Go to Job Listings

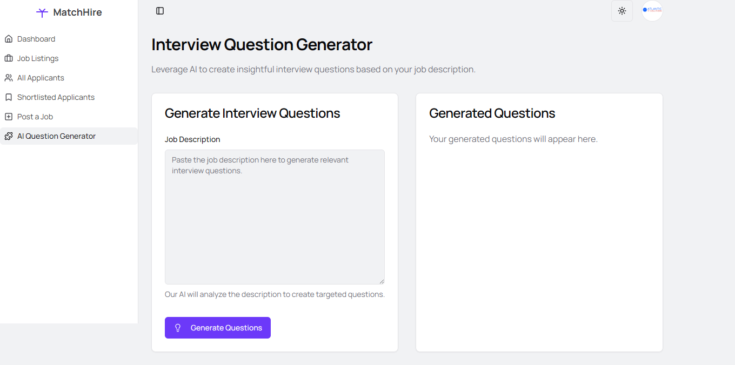[x=38, y=58]
